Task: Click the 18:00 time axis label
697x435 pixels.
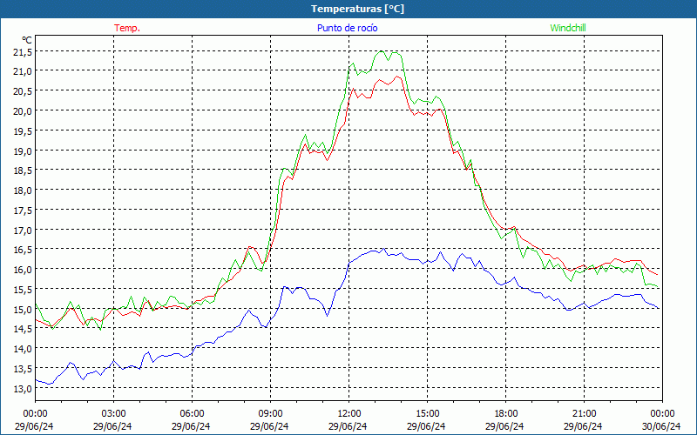Action: (506, 413)
